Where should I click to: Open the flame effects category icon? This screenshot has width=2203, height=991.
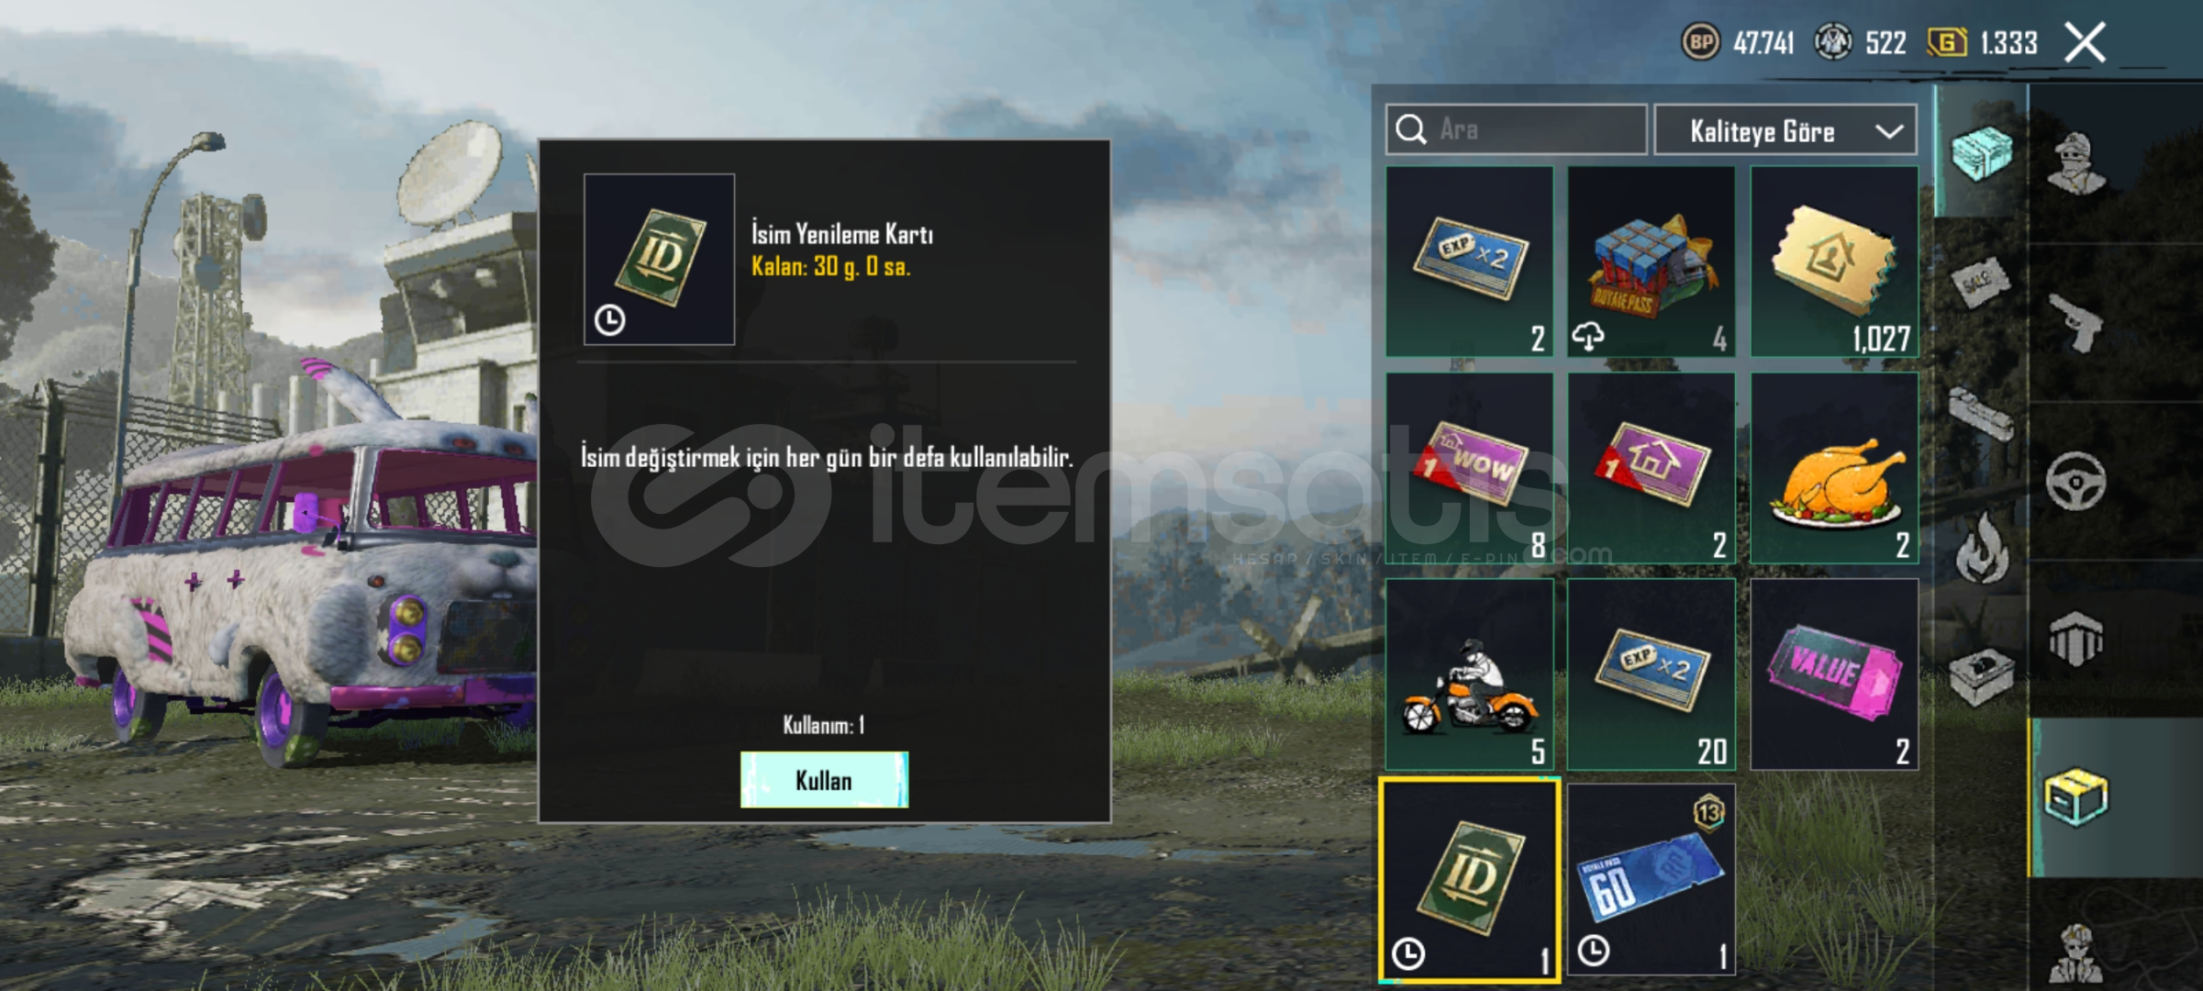[1982, 547]
